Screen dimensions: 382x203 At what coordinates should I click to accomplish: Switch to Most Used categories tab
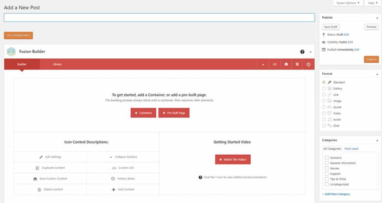[x=351, y=149]
